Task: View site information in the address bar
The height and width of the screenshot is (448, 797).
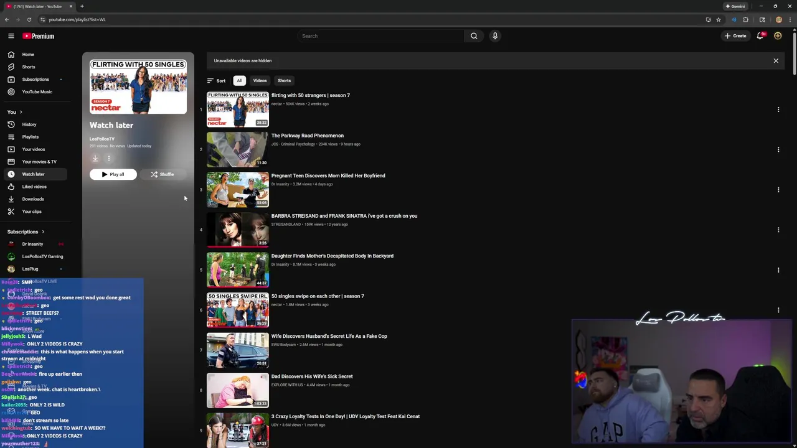Action: coord(42,19)
